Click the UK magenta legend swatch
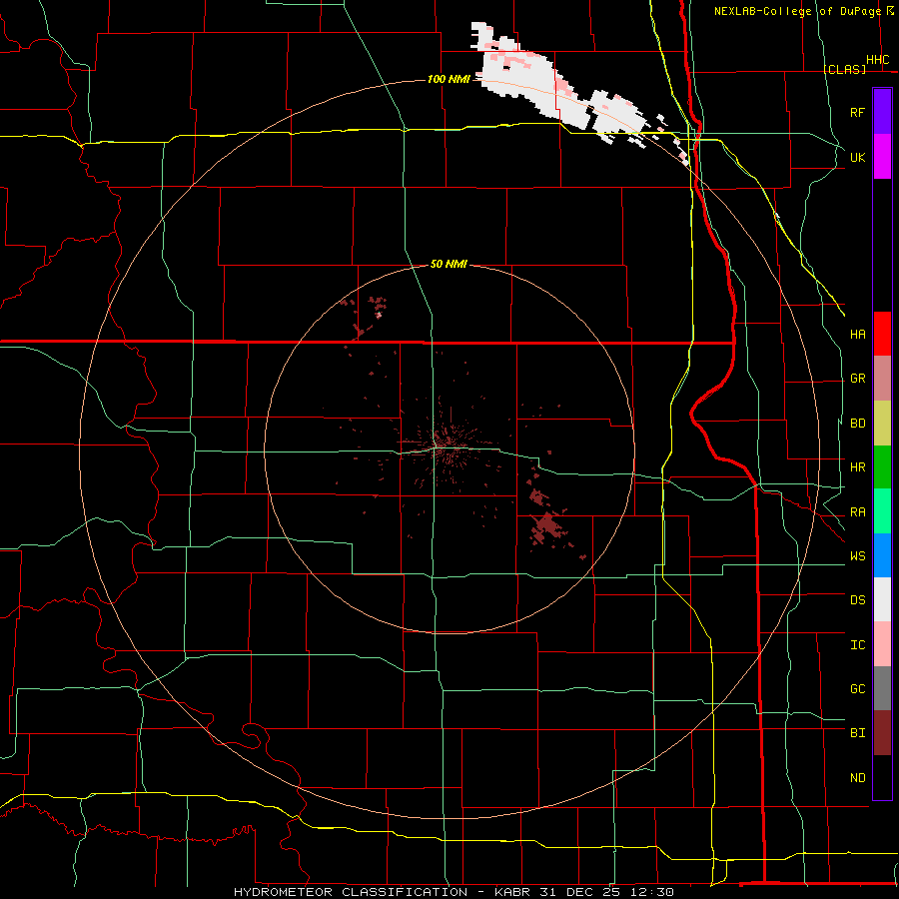The image size is (899, 899). pyautogui.click(x=882, y=157)
